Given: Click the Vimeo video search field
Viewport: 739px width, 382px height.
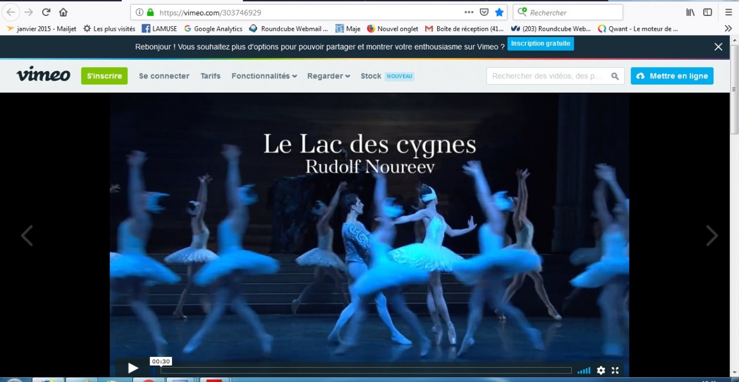Looking at the screenshot, I should 547,76.
